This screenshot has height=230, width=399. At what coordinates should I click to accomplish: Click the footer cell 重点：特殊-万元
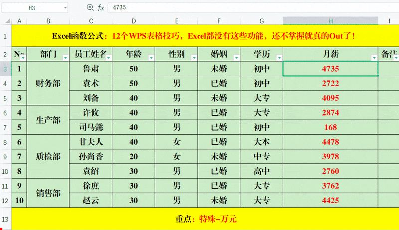pyautogui.click(x=205, y=219)
